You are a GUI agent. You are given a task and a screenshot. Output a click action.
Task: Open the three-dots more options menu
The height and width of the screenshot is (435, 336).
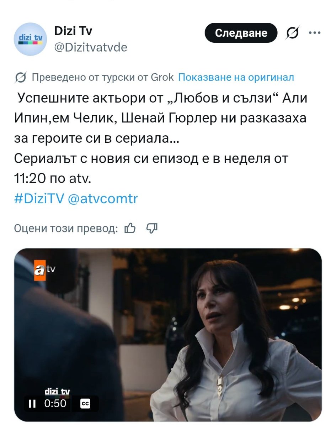tap(315, 33)
